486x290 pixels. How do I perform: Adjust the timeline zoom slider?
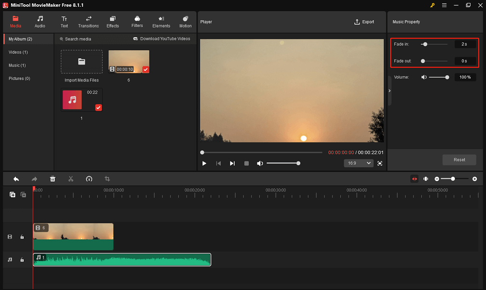(x=455, y=179)
